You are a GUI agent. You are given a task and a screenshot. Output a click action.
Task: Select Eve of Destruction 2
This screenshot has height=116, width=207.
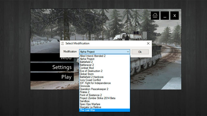(104, 71)
